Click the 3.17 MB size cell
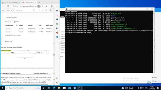Image resolution: width=161 pixels, height=90 pixels. [x=41, y=28]
